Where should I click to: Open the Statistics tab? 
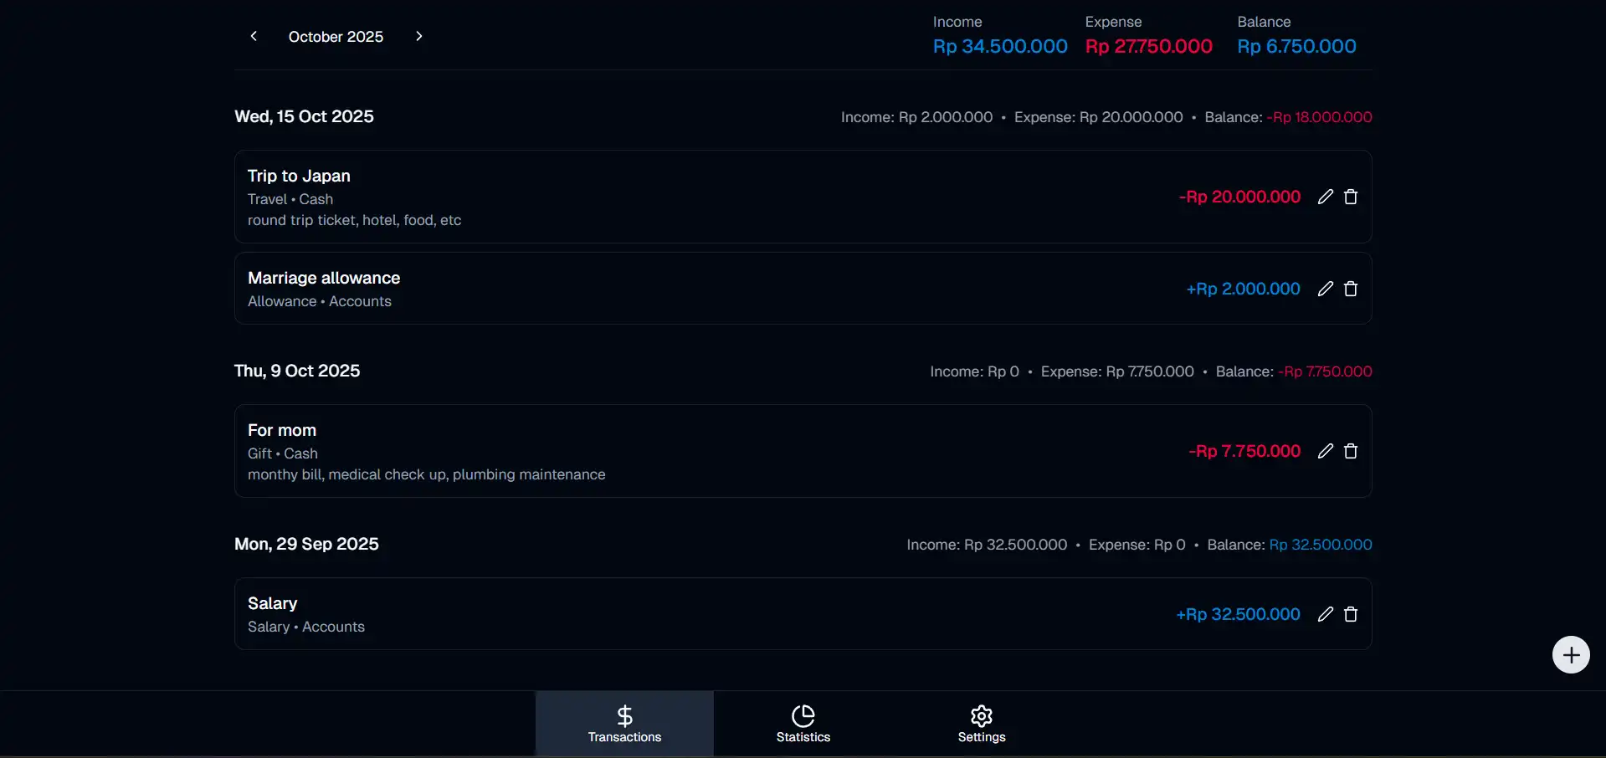(x=803, y=724)
